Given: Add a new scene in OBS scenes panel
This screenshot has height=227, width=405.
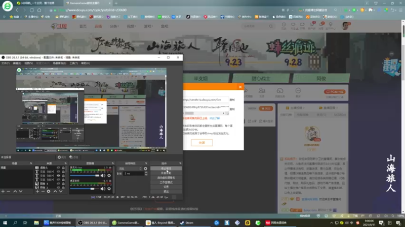Looking at the screenshot, I should [x=3, y=192].
